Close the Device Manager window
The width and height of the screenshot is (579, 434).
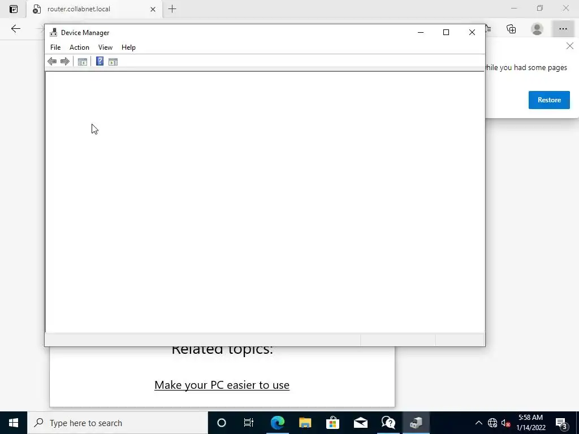click(472, 32)
